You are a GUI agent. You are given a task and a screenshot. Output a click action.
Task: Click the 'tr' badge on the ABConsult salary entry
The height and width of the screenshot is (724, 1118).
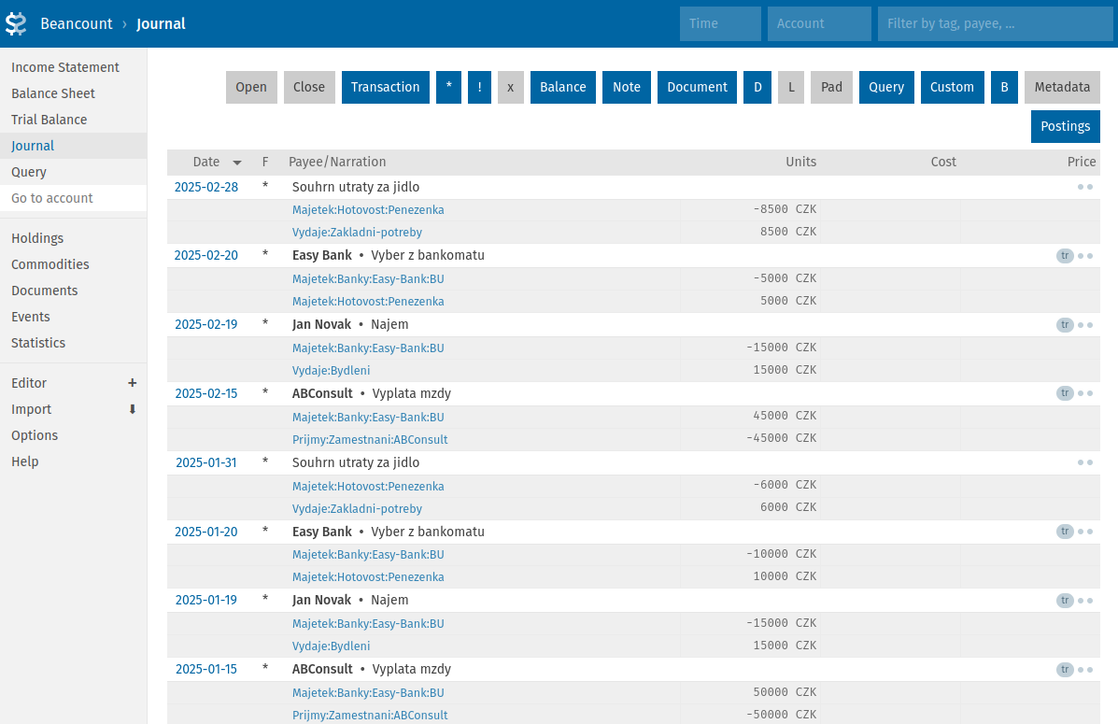click(1065, 393)
